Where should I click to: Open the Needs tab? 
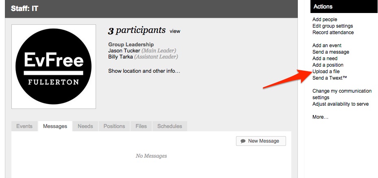click(85, 126)
